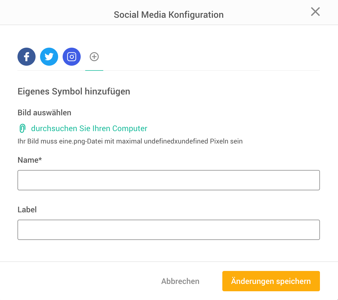The width and height of the screenshot is (338, 300).
Task: Click the required asterisk beside Name
Action: point(40,160)
